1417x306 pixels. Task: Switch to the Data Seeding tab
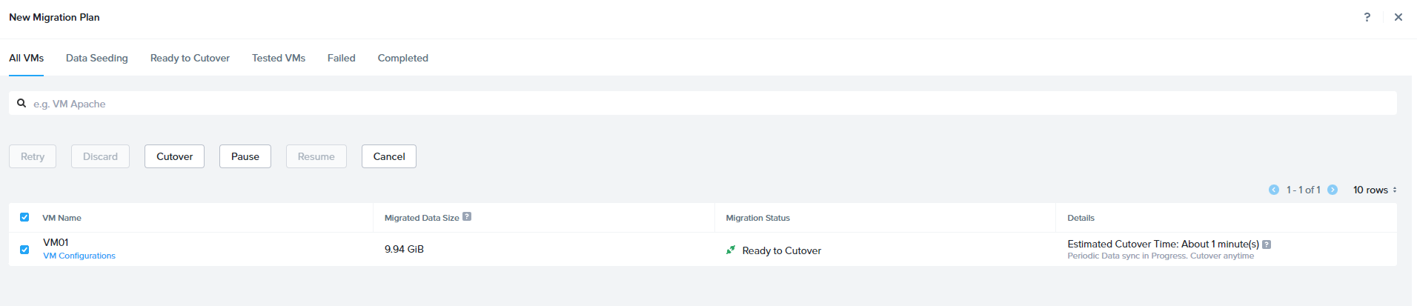click(96, 58)
